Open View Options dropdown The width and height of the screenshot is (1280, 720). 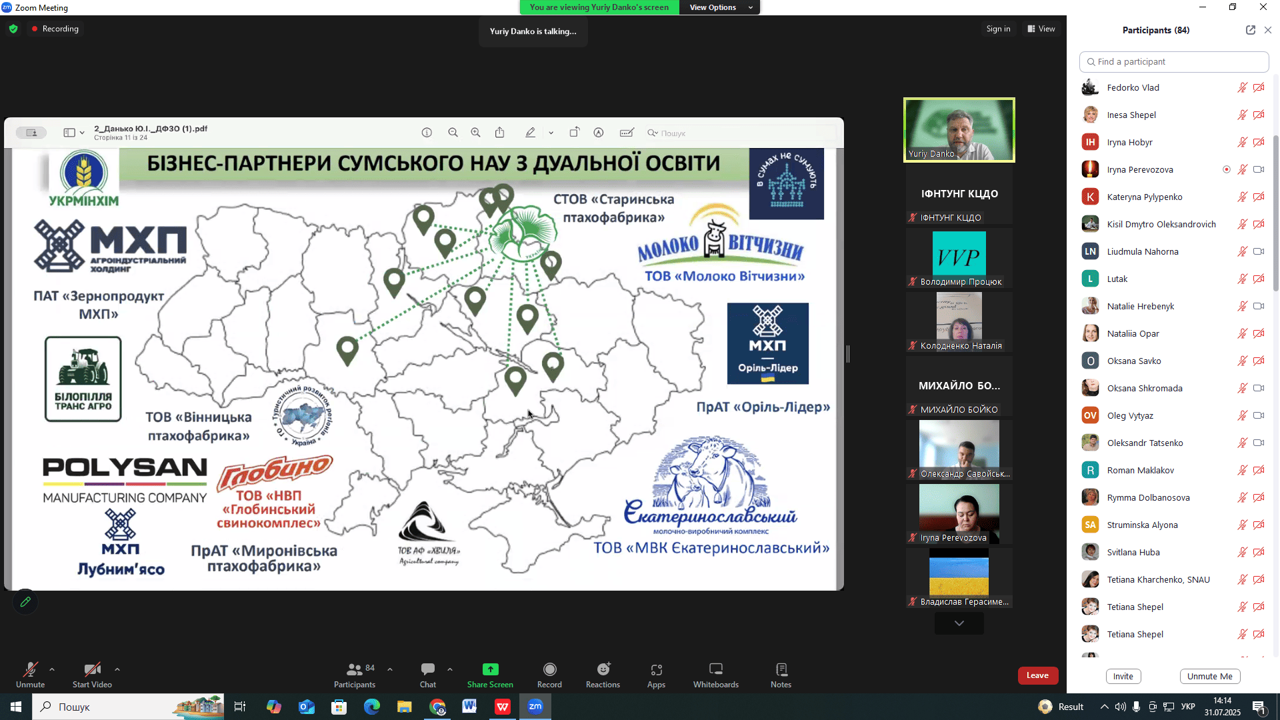[x=720, y=7]
